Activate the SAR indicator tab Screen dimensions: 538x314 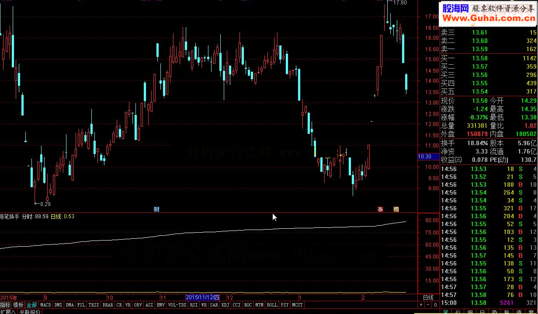tap(214, 305)
